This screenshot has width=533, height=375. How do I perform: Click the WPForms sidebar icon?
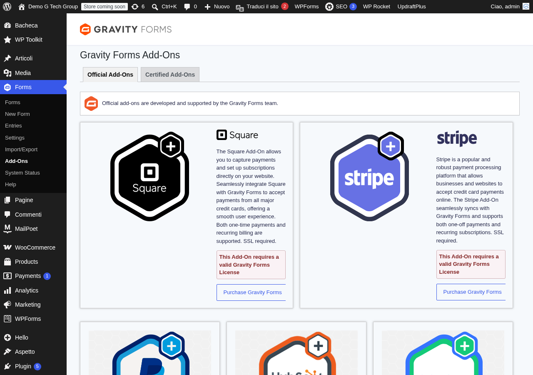point(7,319)
